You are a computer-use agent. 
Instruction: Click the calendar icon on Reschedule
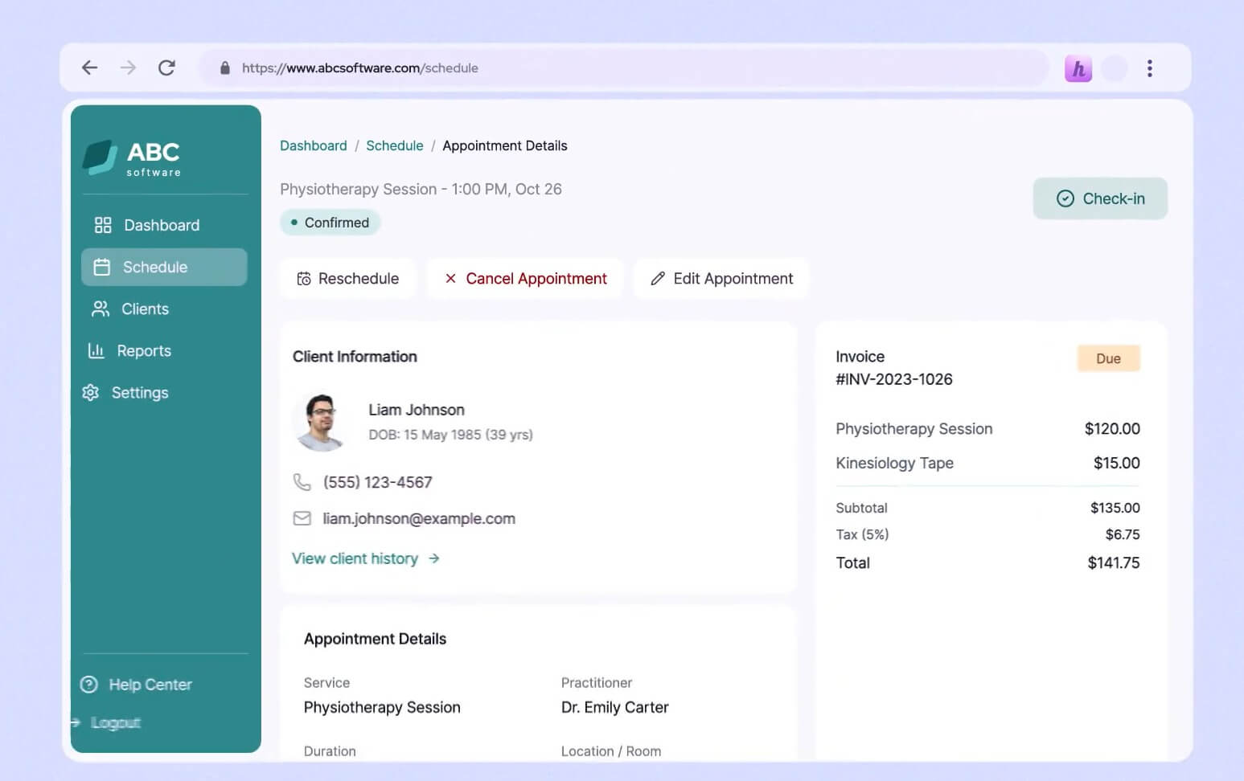tap(303, 278)
